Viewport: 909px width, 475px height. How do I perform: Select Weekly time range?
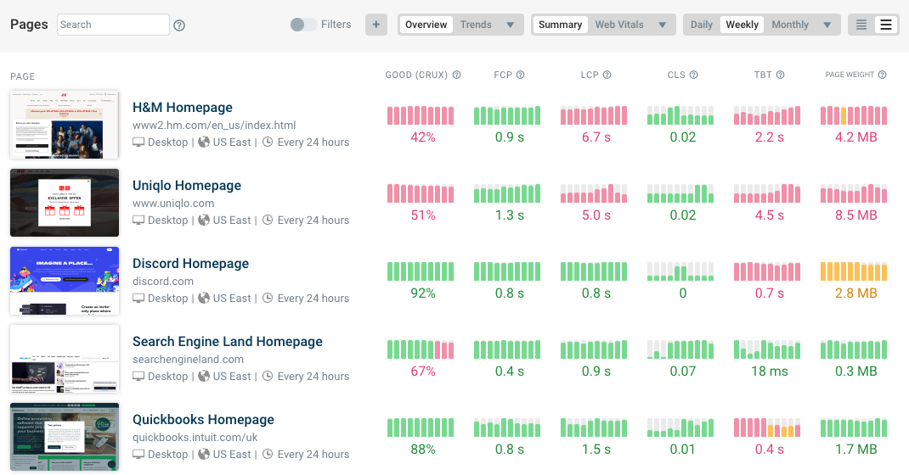(x=742, y=25)
